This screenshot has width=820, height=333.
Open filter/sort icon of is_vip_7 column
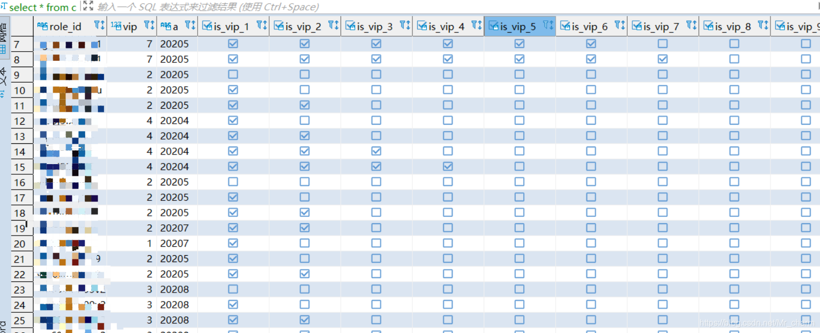pos(691,25)
